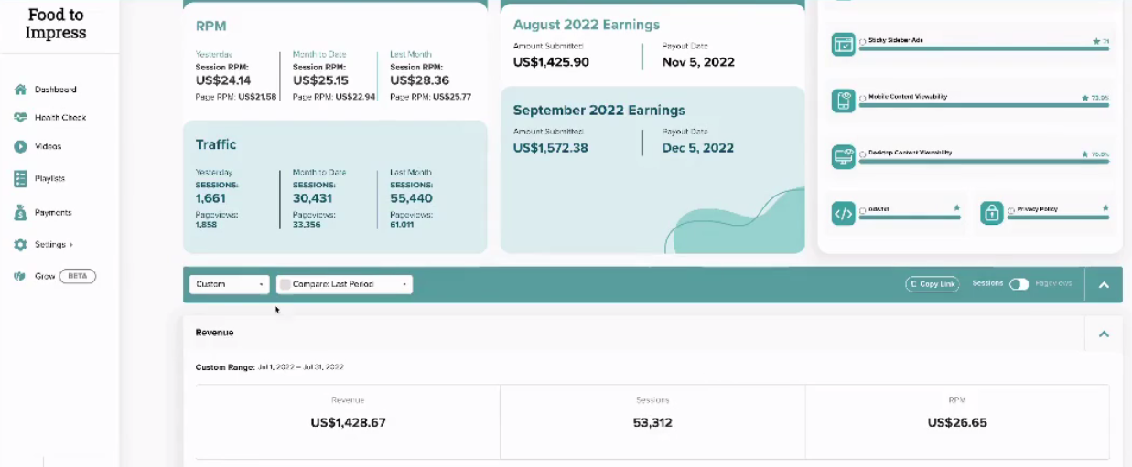Expand the Settings submenu label
The height and width of the screenshot is (467, 1132).
(53, 245)
